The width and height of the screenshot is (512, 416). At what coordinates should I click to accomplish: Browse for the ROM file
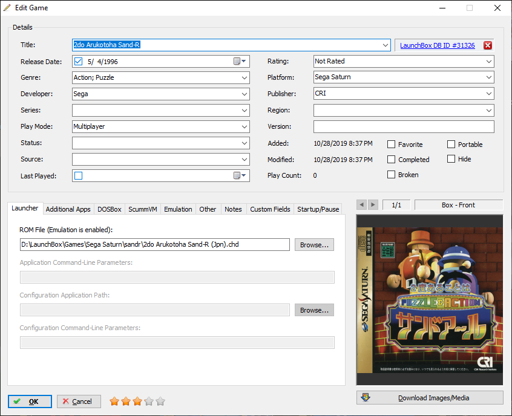pos(314,245)
